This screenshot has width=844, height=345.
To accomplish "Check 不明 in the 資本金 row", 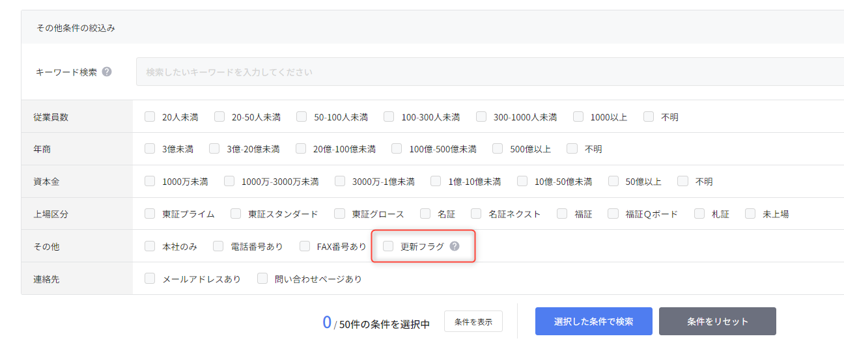I will (x=682, y=181).
